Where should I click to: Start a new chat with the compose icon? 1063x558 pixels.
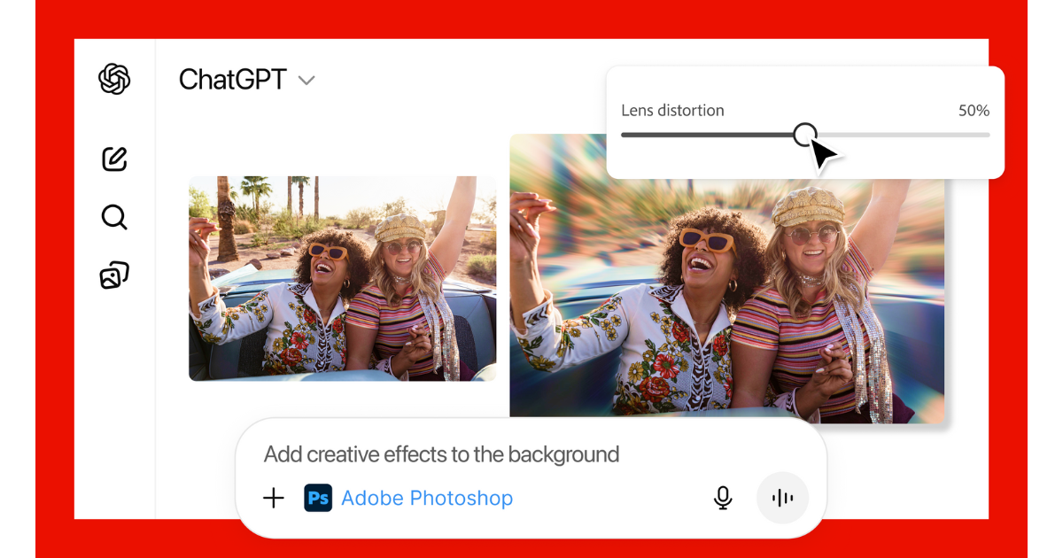(114, 159)
